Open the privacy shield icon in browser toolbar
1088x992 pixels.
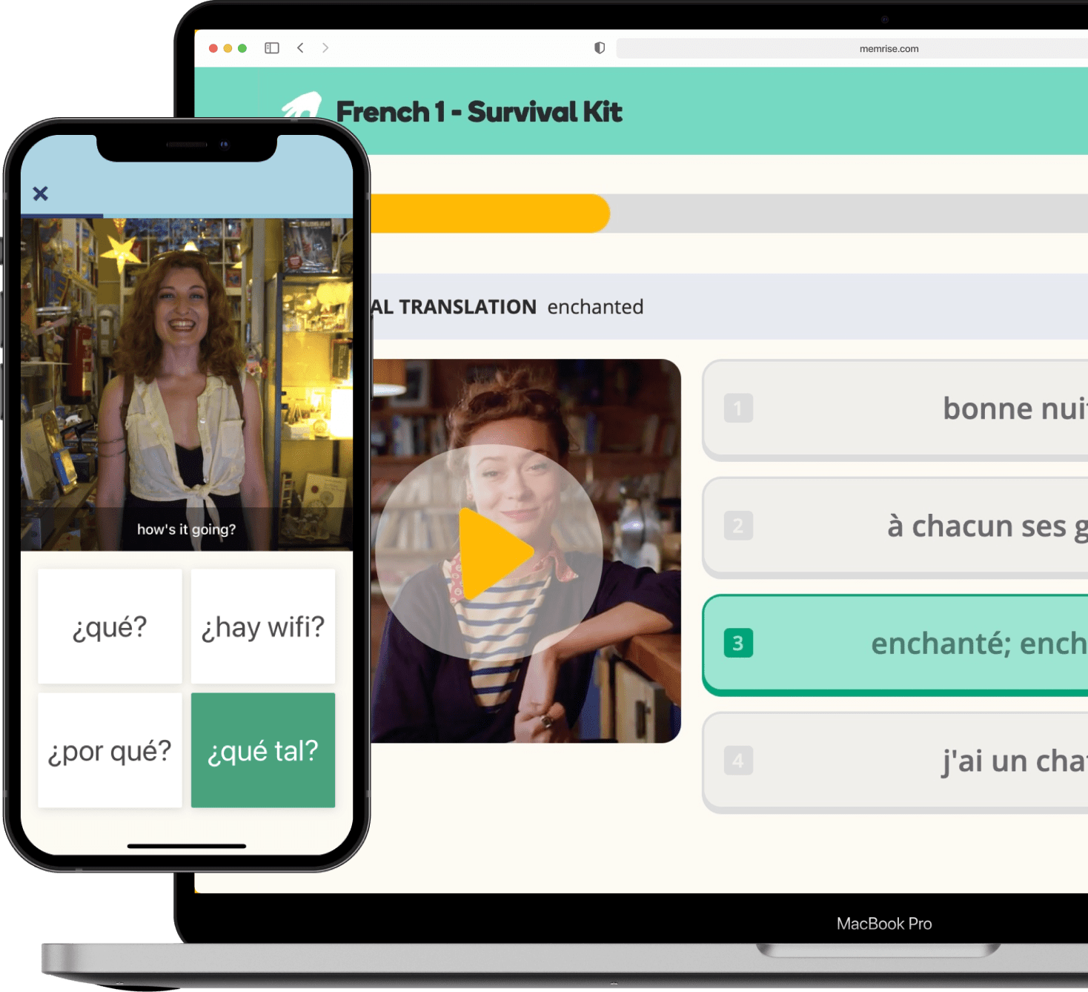[x=600, y=48]
